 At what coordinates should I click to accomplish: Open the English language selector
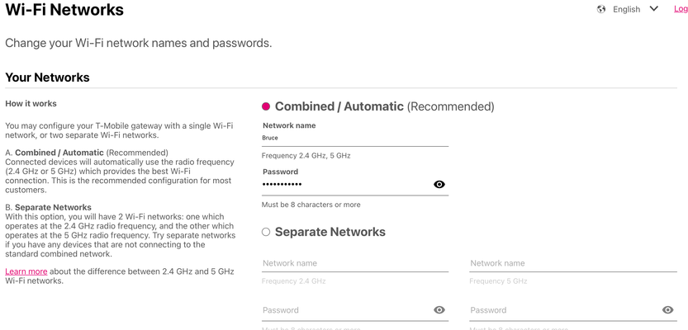coord(626,9)
